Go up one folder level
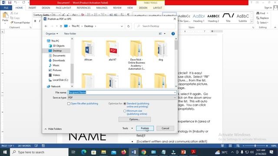This screenshot has height=156, width=278. (x=61, y=26)
